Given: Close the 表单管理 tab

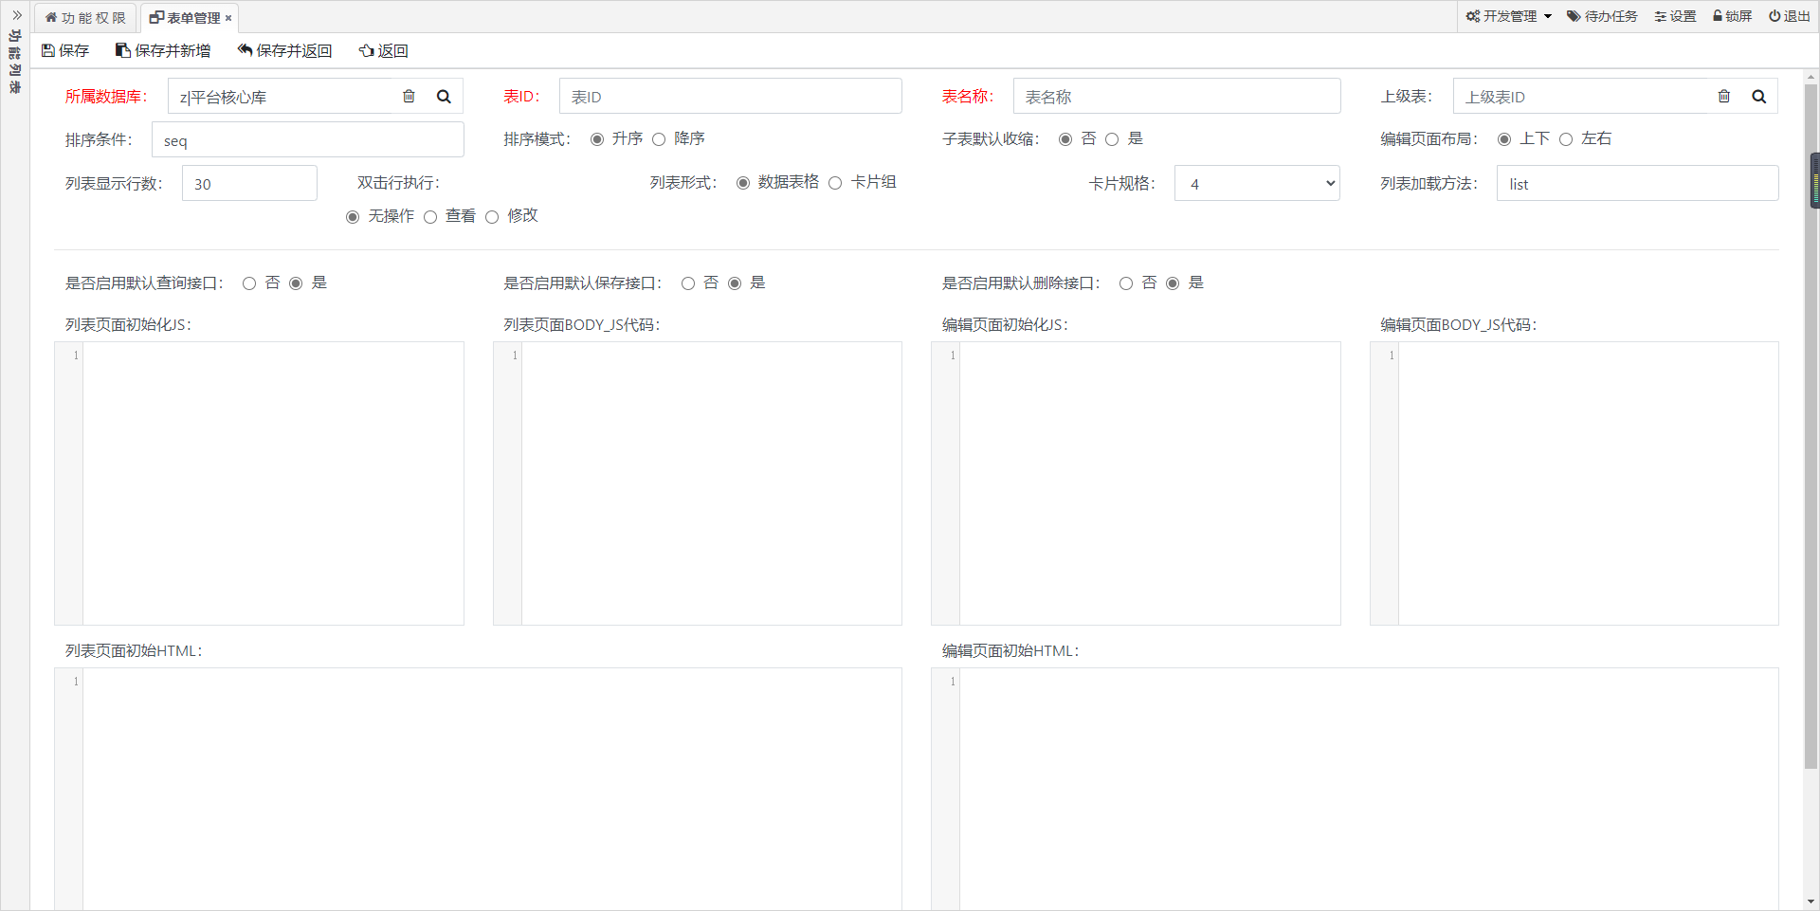Looking at the screenshot, I should (x=228, y=18).
